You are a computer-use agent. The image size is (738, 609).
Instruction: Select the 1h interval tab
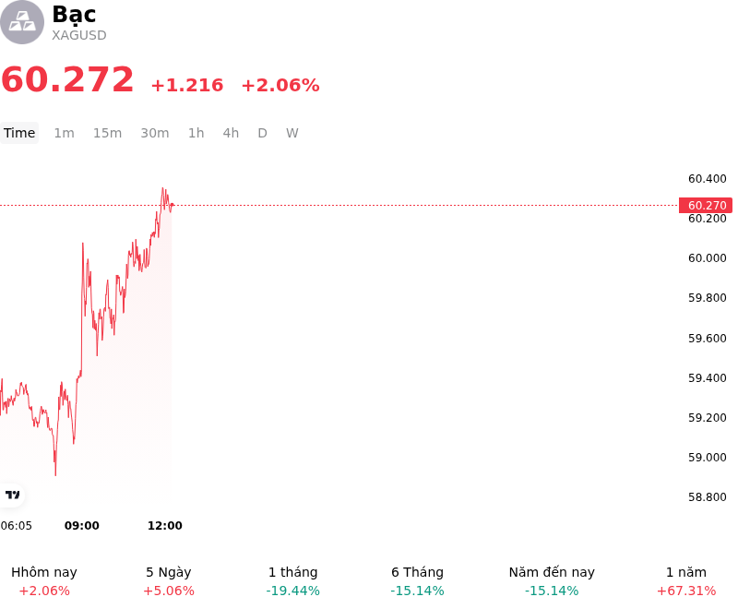[x=196, y=133]
